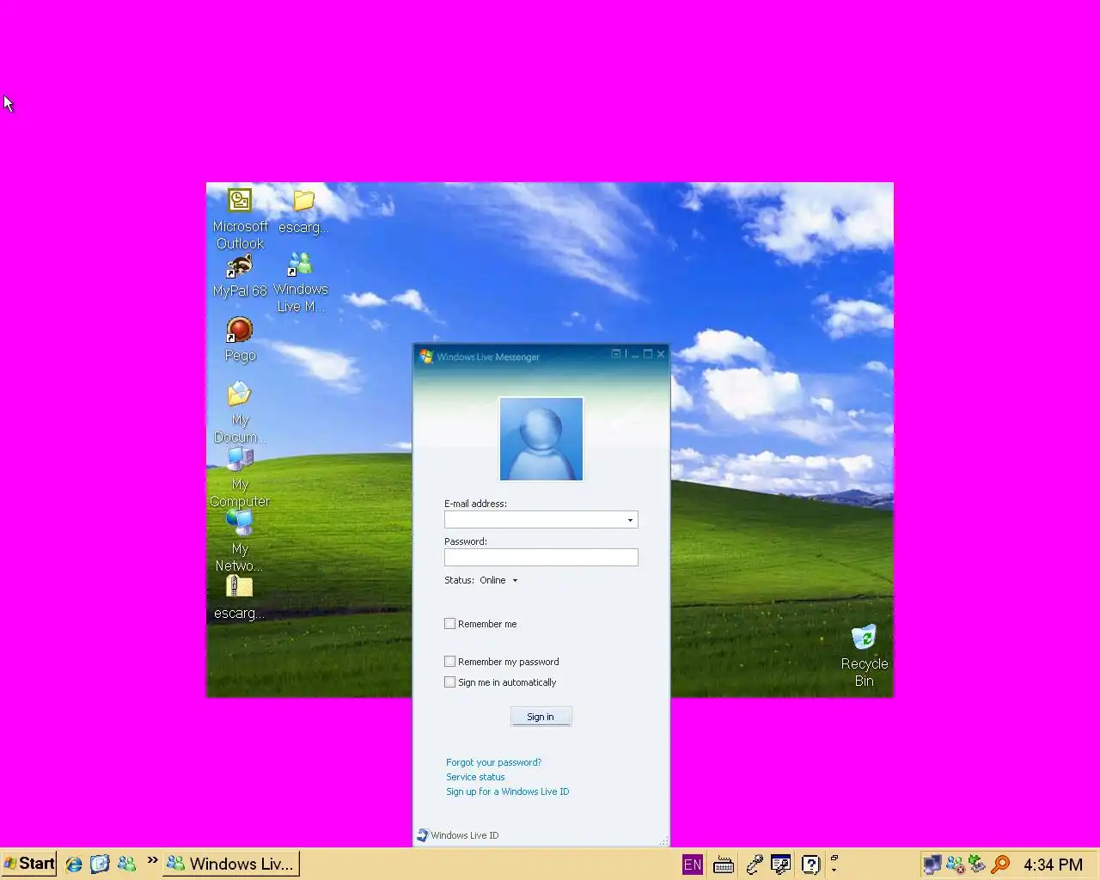Expand Quick Launch overflow chevron
Screen dimensions: 1100x880
tap(152, 860)
